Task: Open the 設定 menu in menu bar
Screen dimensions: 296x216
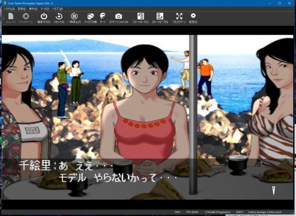Action: click(x=22, y=9)
